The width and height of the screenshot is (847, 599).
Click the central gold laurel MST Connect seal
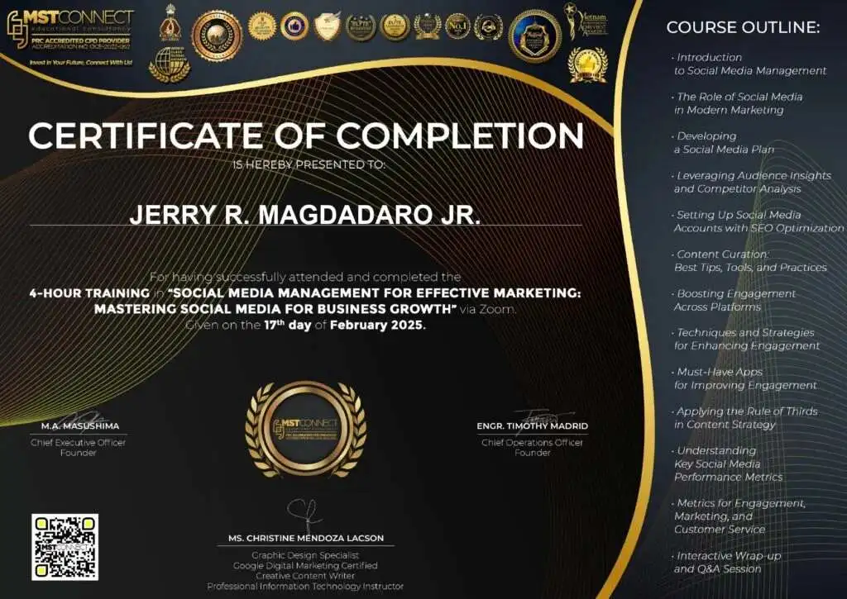(305, 431)
